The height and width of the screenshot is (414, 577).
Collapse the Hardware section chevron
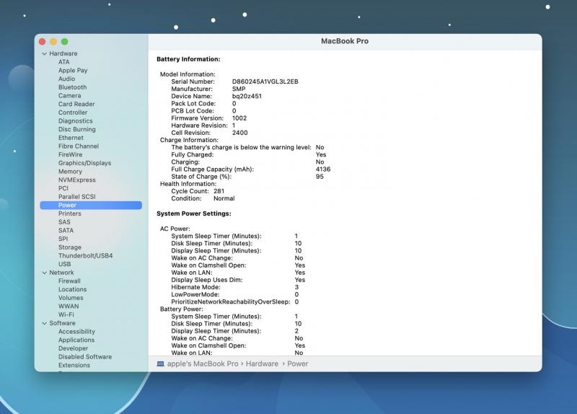click(x=44, y=53)
